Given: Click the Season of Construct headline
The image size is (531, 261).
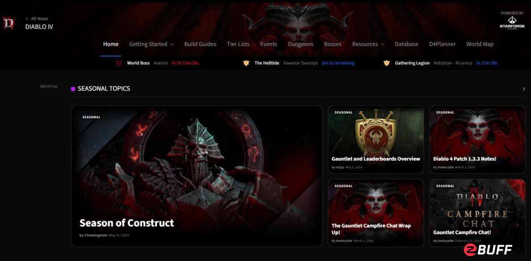Looking at the screenshot, I should tap(127, 223).
